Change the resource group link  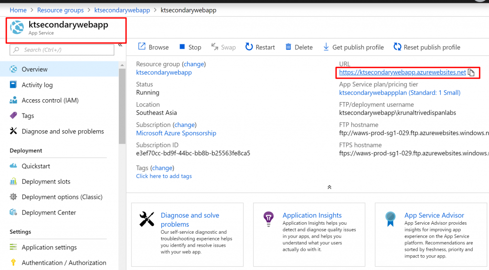coord(194,64)
